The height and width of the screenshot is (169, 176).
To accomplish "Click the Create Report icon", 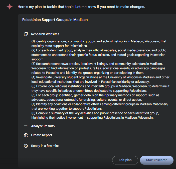I will tap(26, 135).
